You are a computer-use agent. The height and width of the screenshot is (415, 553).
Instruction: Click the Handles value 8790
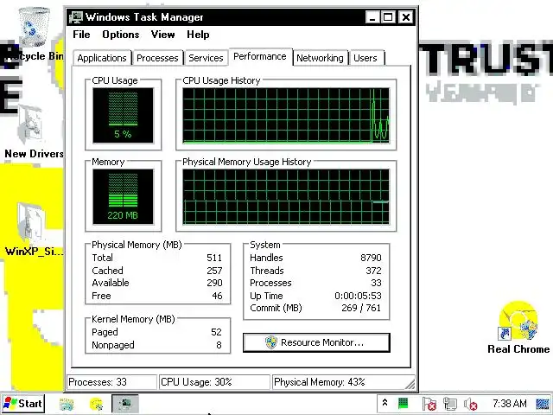(x=371, y=258)
